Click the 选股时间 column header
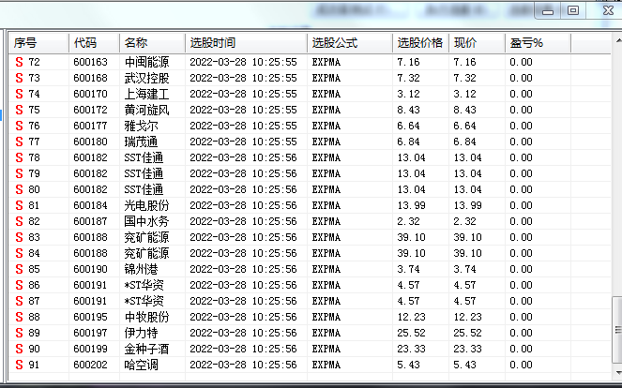This screenshot has height=388, width=622. [x=246, y=43]
